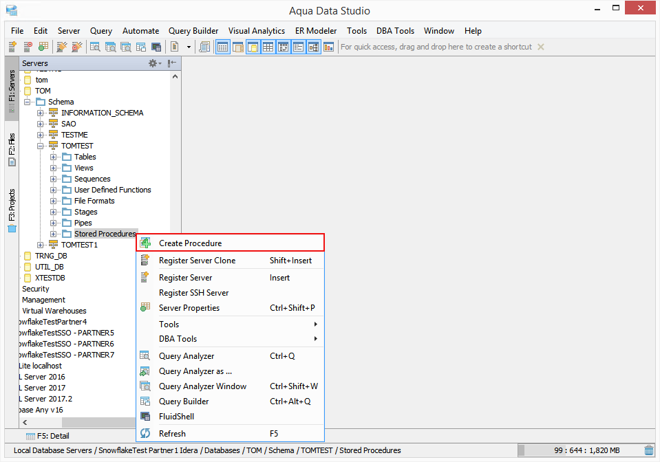
Task: Dismiss the shortcut hint with X icon
Action: pos(541,47)
